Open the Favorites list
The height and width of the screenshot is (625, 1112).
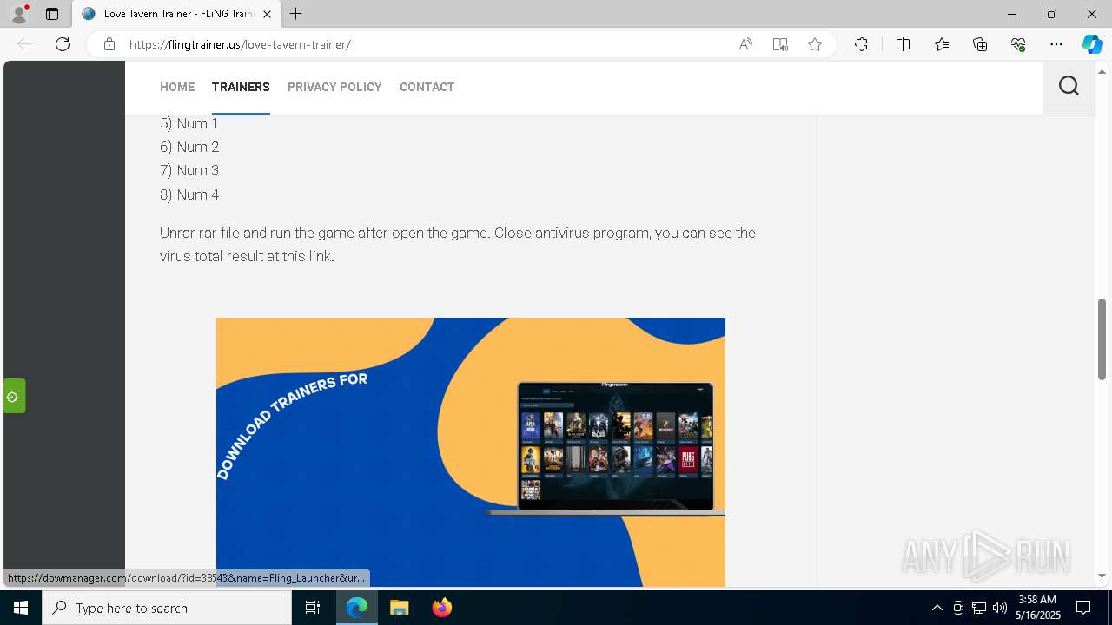point(942,44)
